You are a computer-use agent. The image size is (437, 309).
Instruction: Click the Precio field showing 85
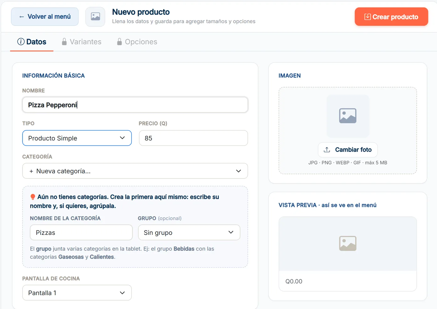pos(193,138)
